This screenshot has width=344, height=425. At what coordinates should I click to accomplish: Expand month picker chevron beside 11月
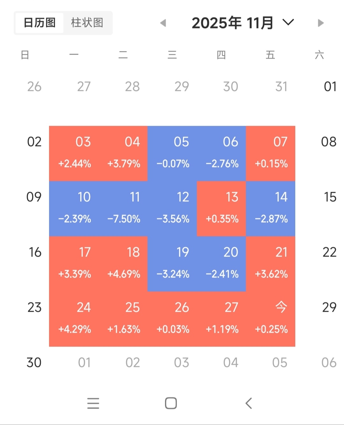point(288,22)
